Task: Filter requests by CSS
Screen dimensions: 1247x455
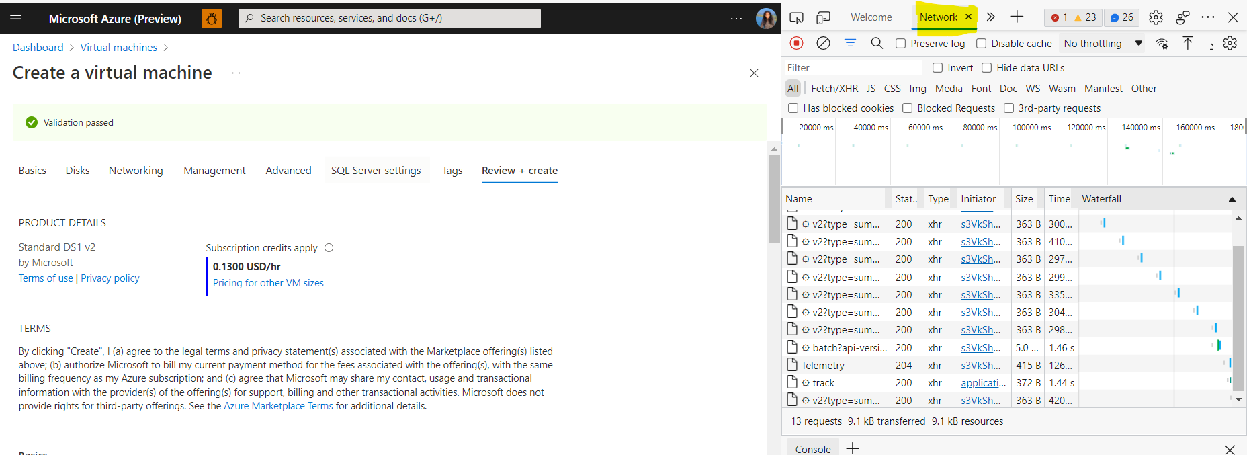Action: point(892,89)
